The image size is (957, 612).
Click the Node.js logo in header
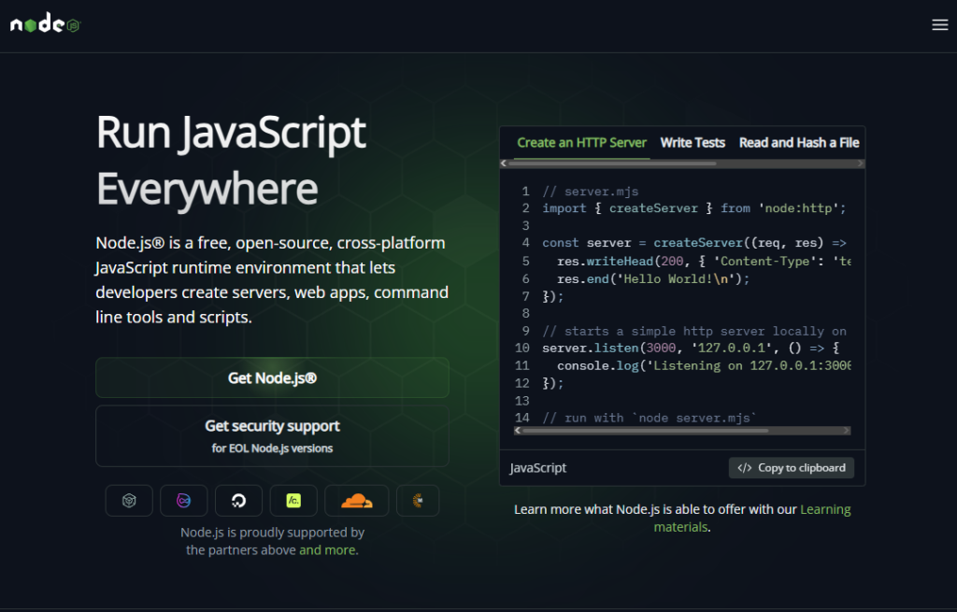46,24
